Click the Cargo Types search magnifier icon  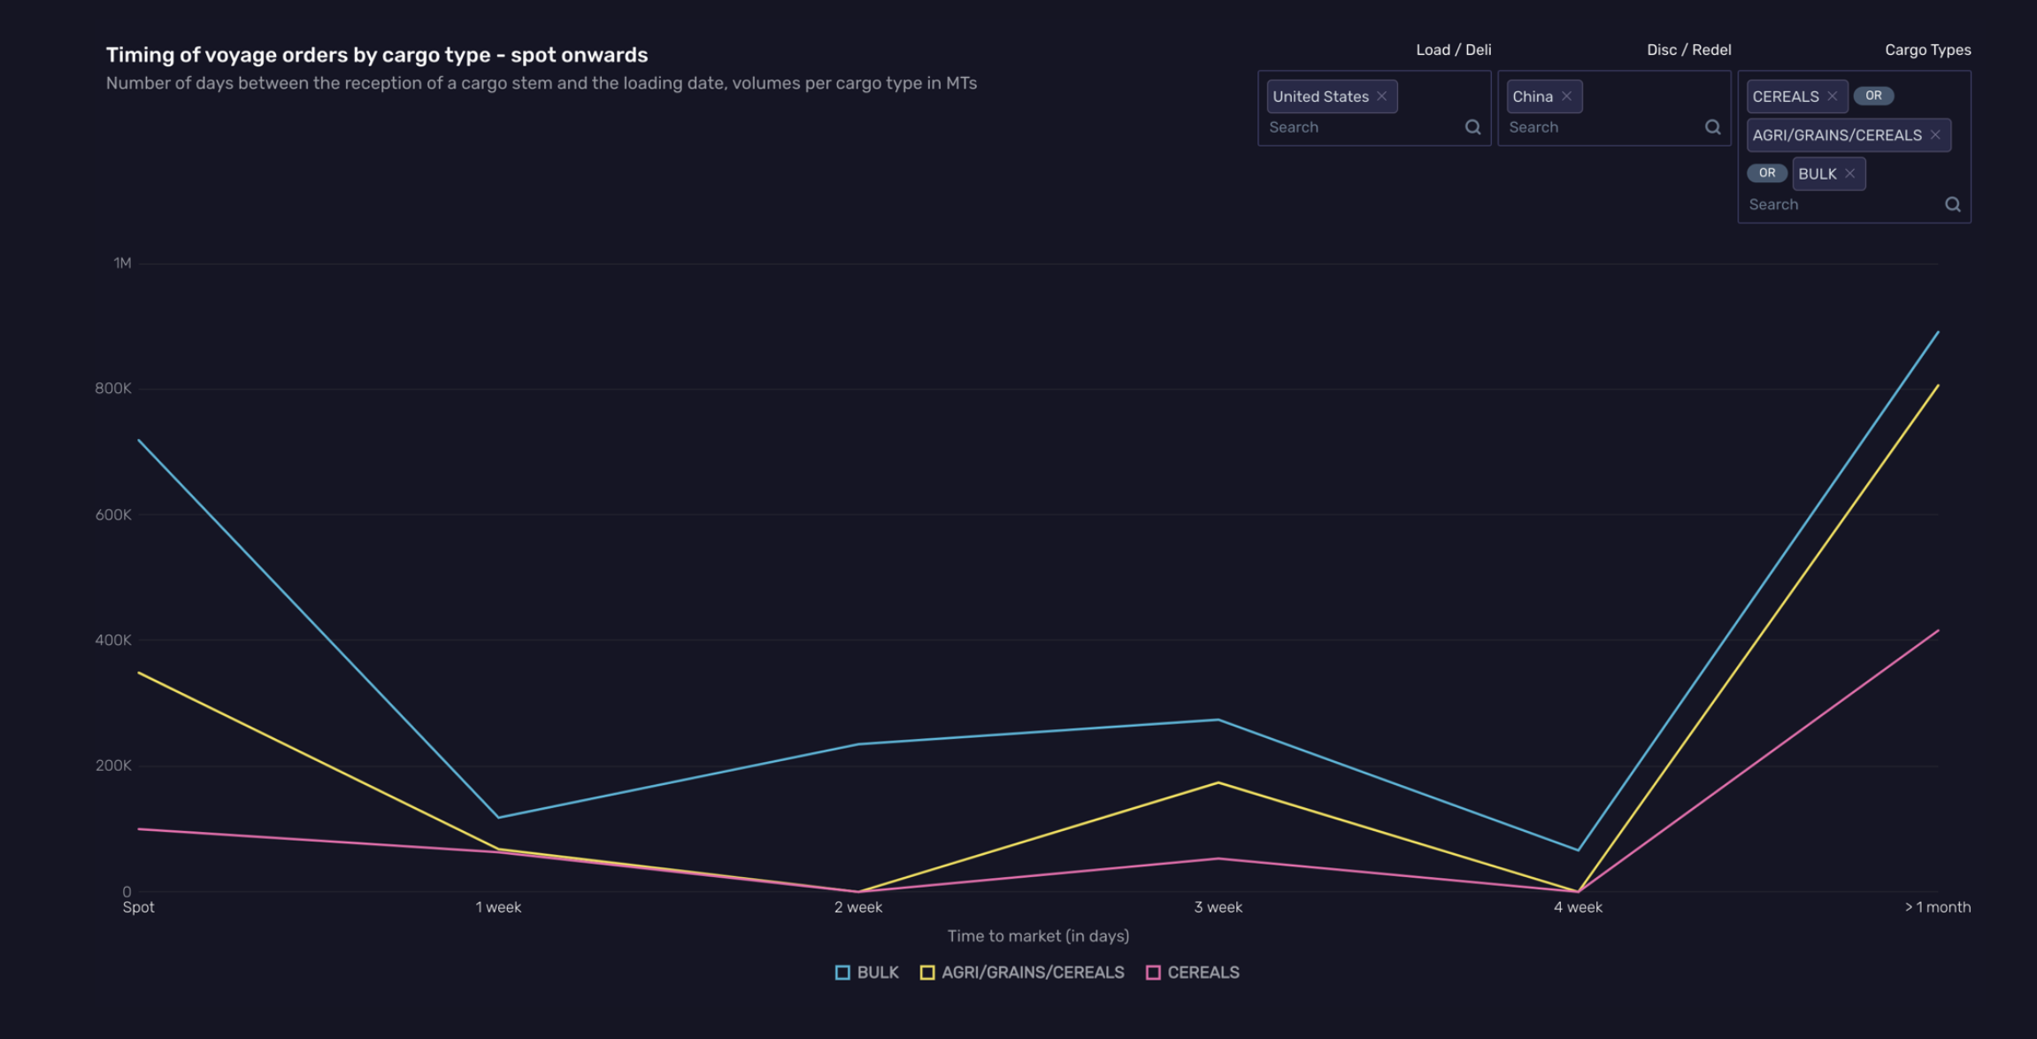tap(1952, 204)
